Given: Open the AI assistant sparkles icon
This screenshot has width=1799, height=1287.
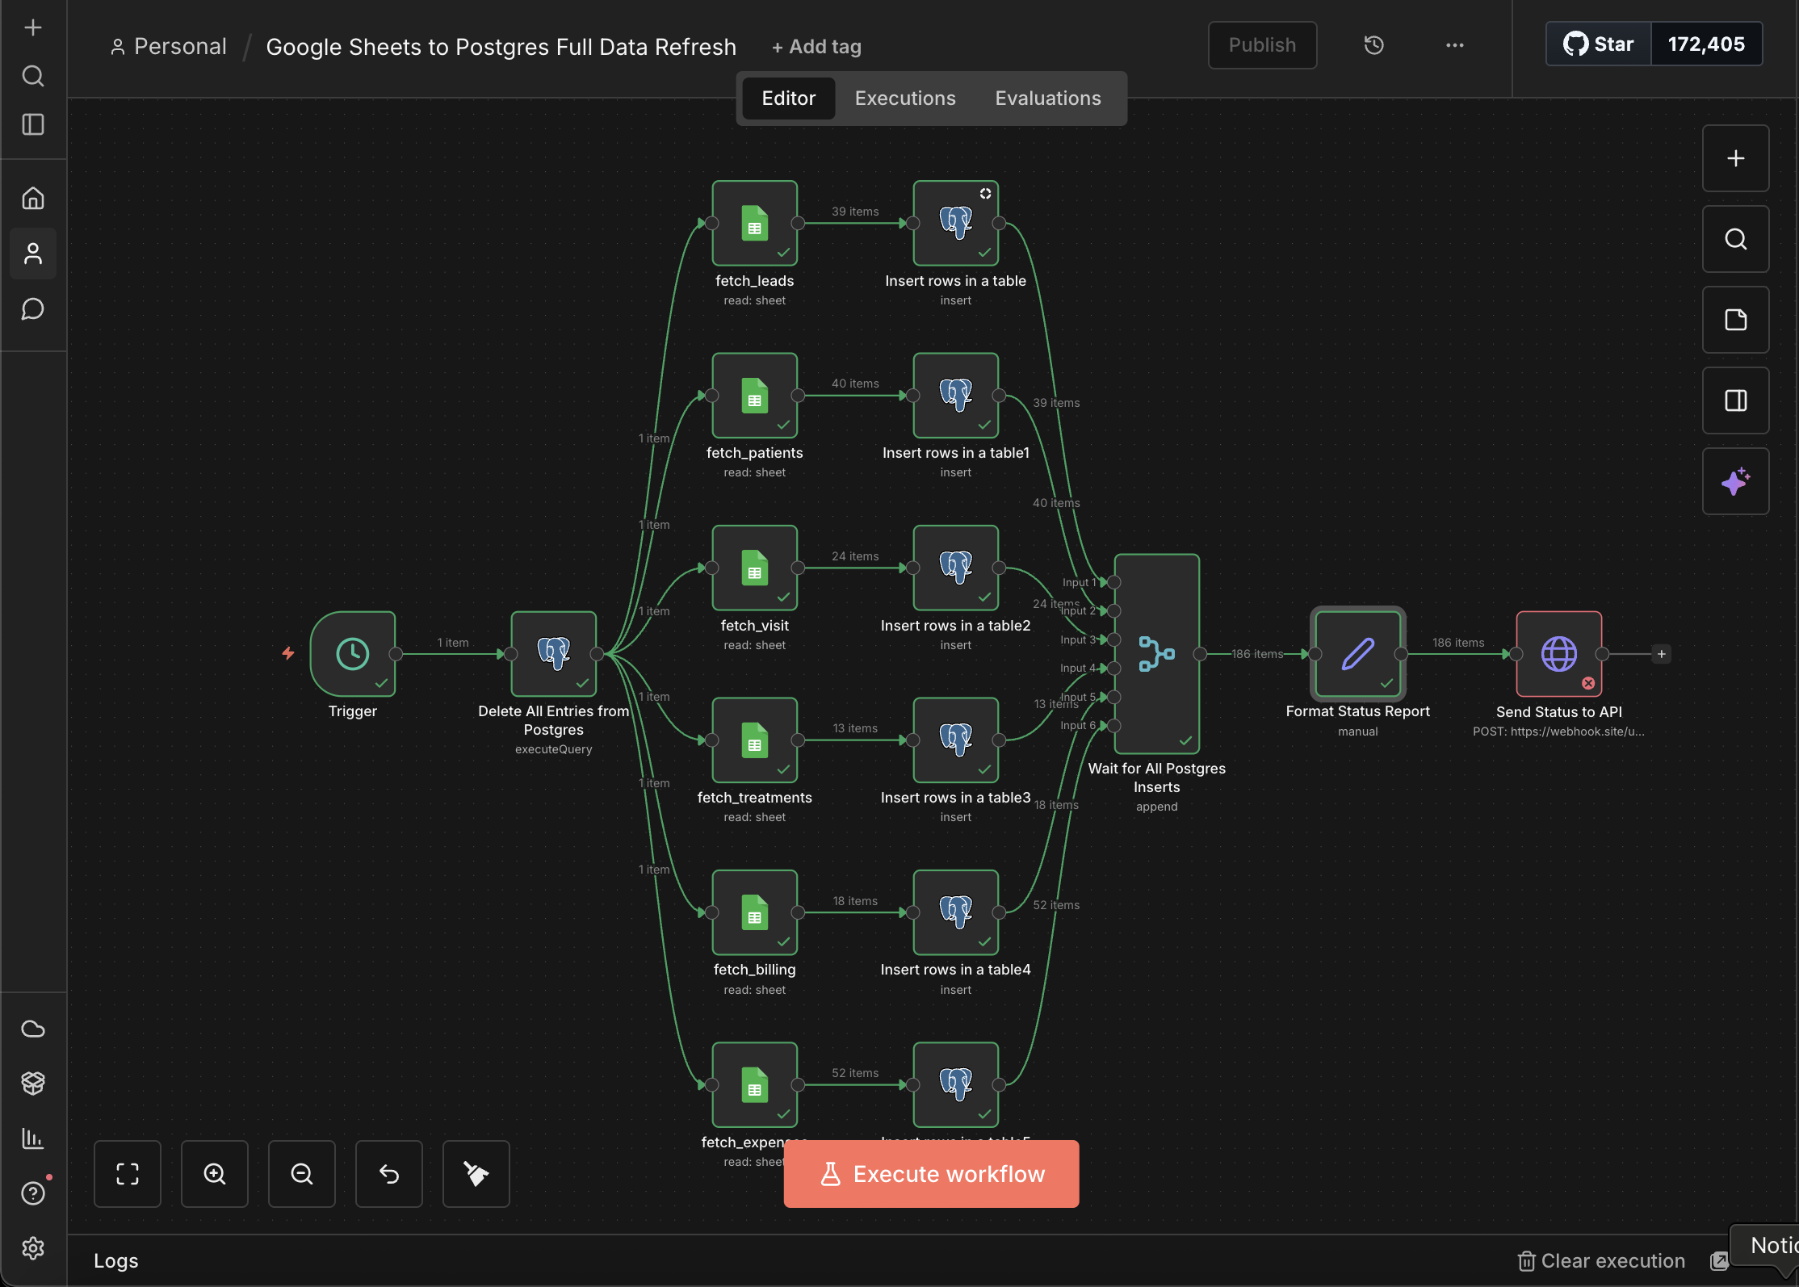Looking at the screenshot, I should point(1735,481).
